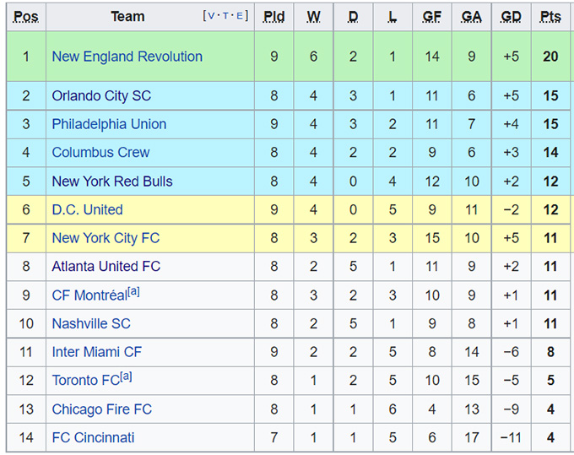Click the V (view template) link
This screenshot has height=455, width=574.
212,16
